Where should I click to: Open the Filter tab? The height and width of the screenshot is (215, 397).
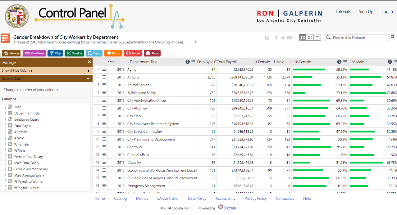click(55, 53)
